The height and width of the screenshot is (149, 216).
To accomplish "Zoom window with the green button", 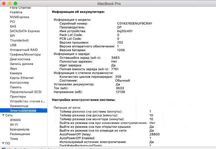I will 16,4.
